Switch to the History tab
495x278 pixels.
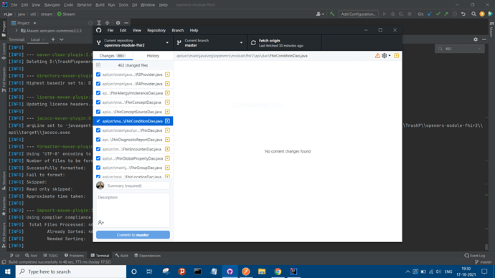153,56
